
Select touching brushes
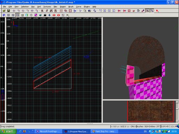tap(46, 11)
